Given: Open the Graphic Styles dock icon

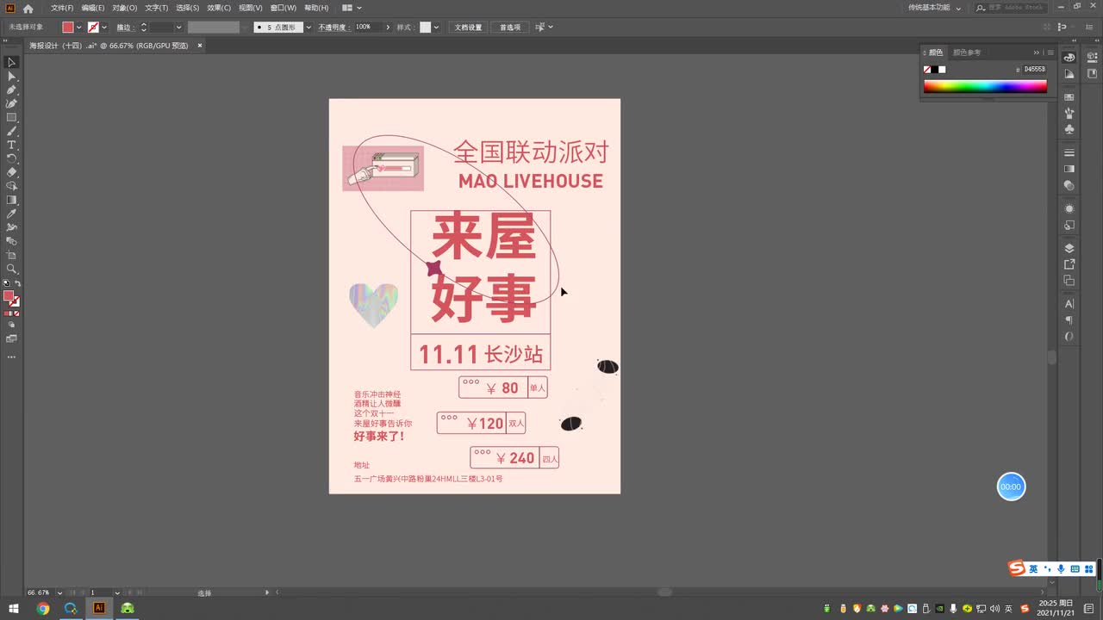Looking at the screenshot, I should pyautogui.click(x=1069, y=225).
